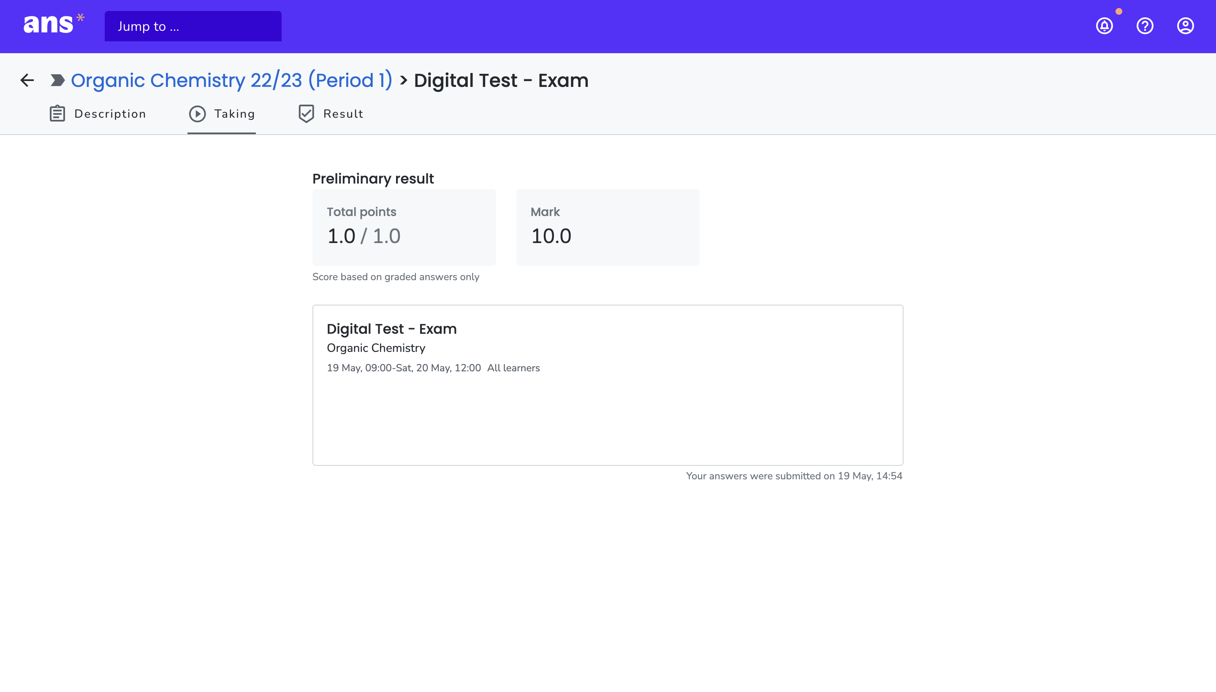Click the Mark label
Screen dimensions: 1216x692
coord(545,212)
